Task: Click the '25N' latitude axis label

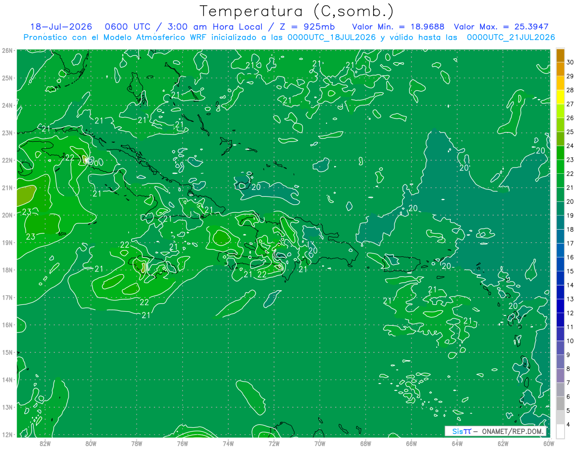Action: point(7,78)
